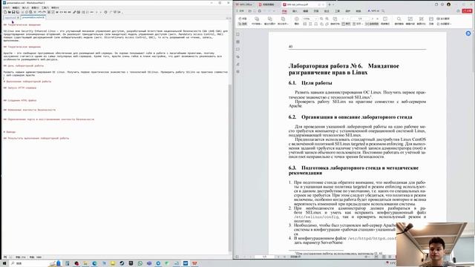Click PDF转换 convert button in WPS toolbar
The image size is (475, 267).
pyautogui.click(x=256, y=21)
